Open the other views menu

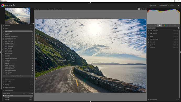[172, 6]
